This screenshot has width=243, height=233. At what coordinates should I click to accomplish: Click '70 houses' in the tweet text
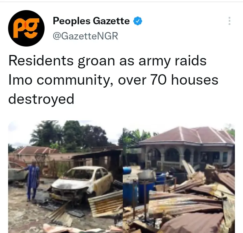click(184, 80)
